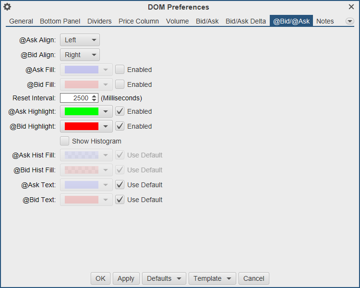The height and width of the screenshot is (288, 360).
Task: Enable the @Ask Fill checkbox
Action: coord(120,70)
